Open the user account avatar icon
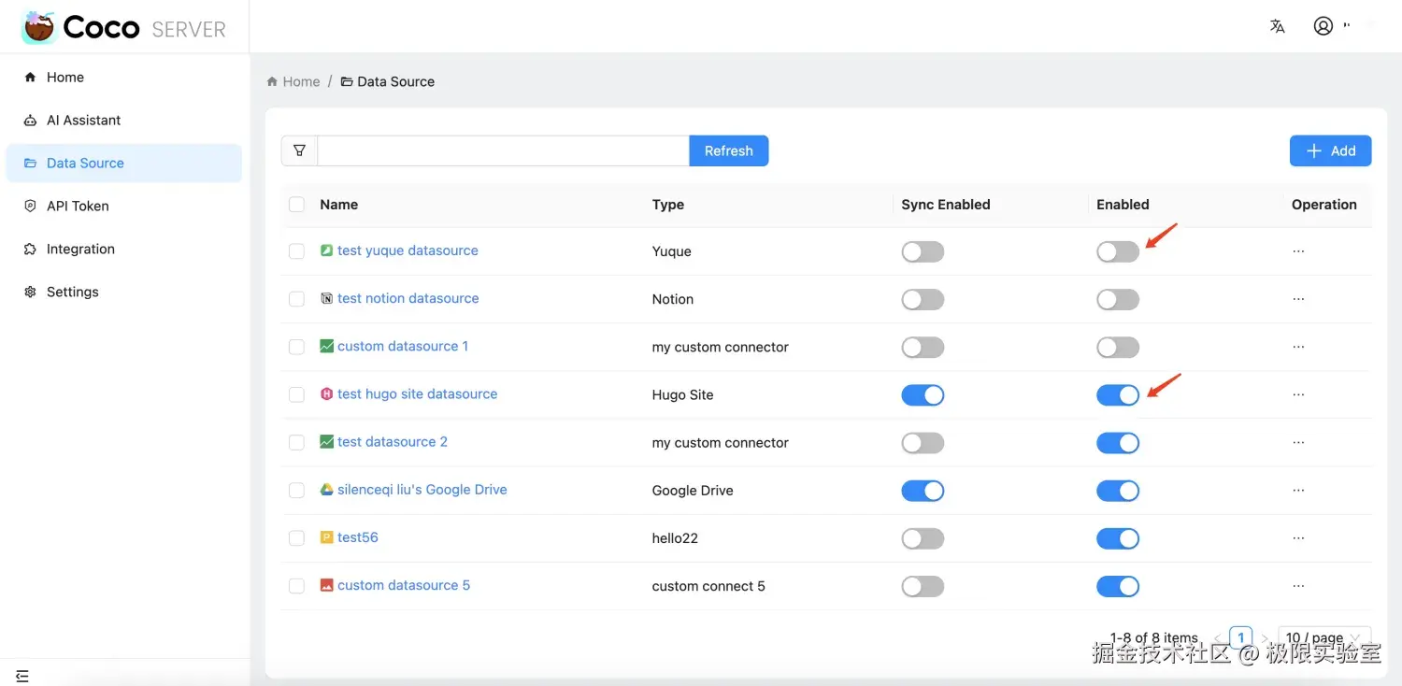Viewport: 1402px width, 686px height. coord(1323,26)
